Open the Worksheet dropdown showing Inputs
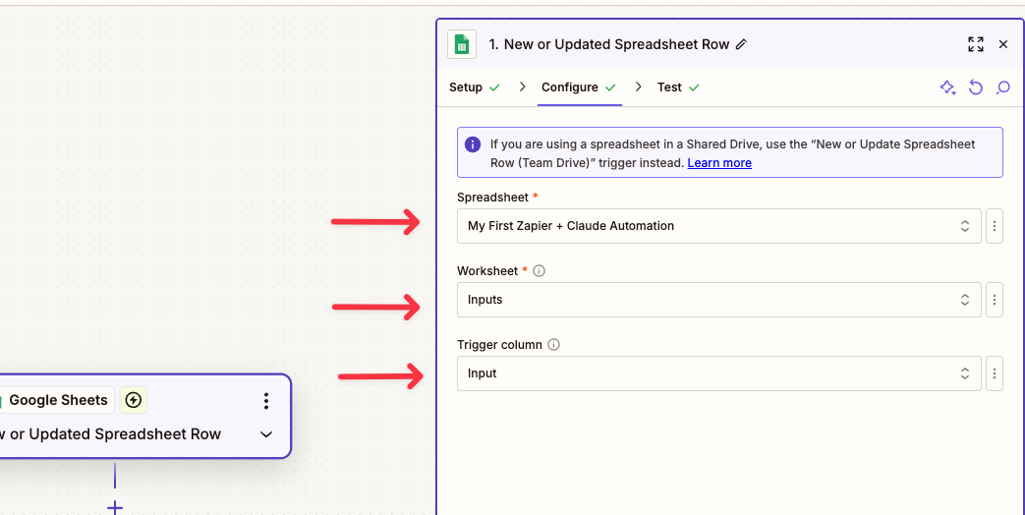1025x515 pixels. (719, 300)
